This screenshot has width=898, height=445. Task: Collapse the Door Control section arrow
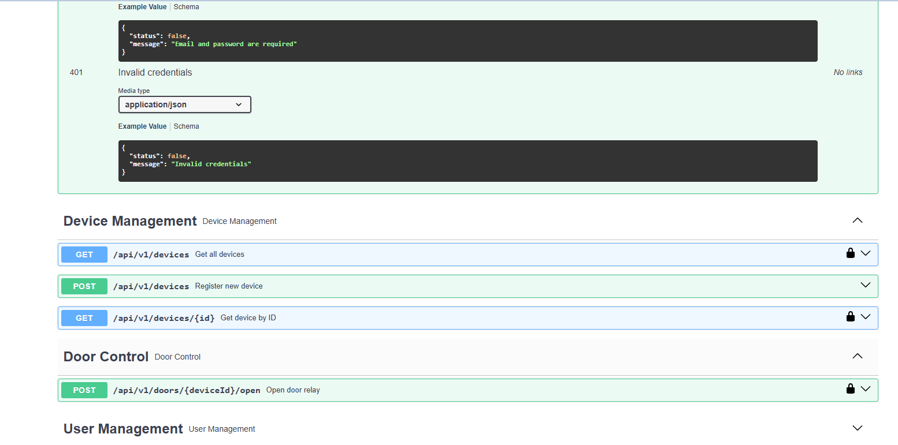click(858, 356)
